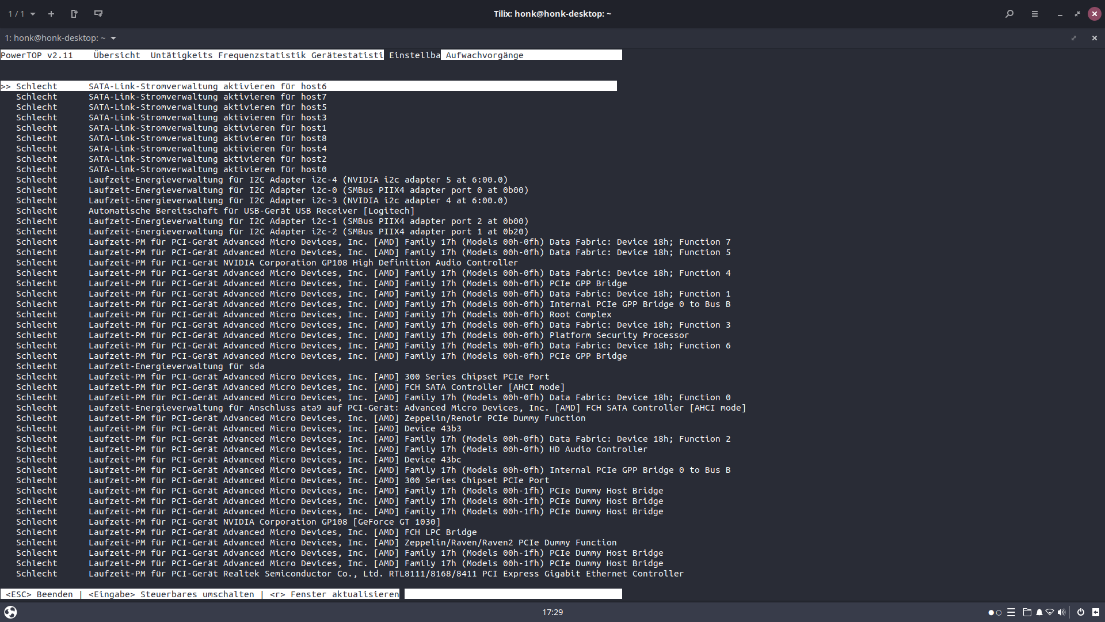Open the 1 / 1 session switcher dropdown
This screenshot has width=1105, height=622.
tap(22, 14)
